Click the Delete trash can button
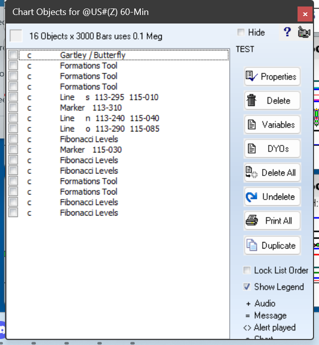This screenshot has width=319, height=345. point(272,100)
